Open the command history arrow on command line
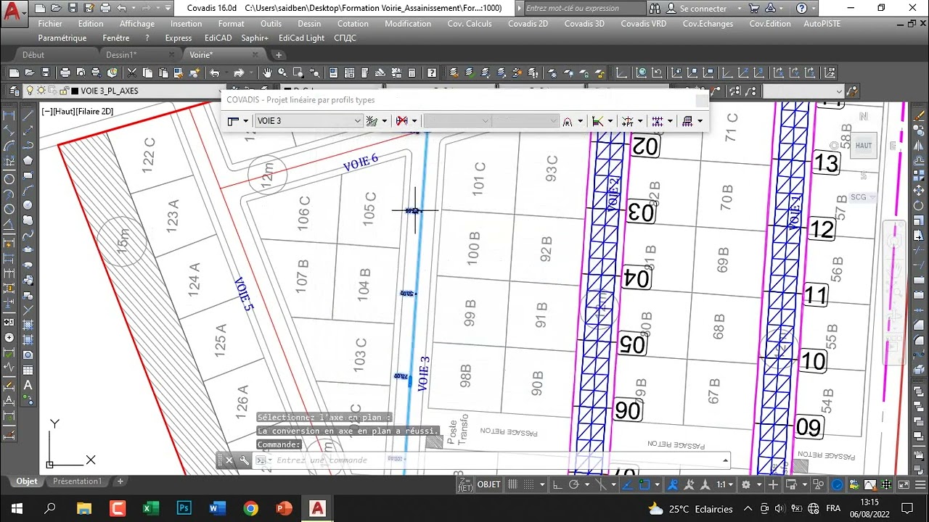This screenshot has width=929, height=522. click(725, 460)
